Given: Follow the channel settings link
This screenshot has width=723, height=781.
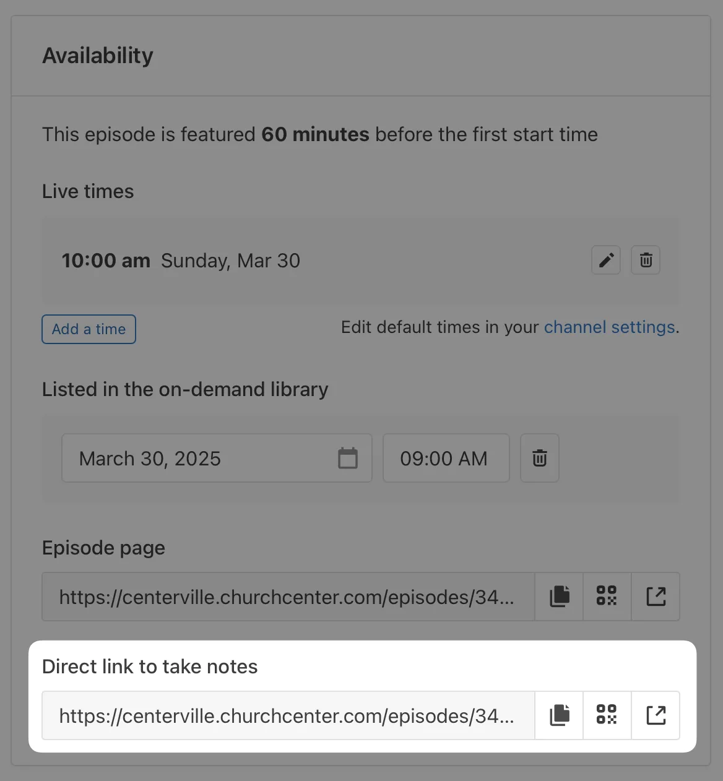Looking at the screenshot, I should click(609, 327).
